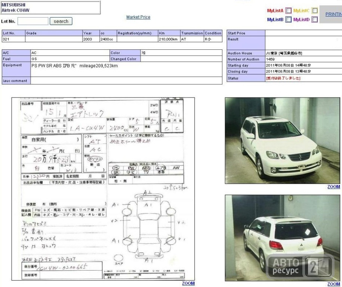Tick the MyListA checkbox
The width and height of the screenshot is (342, 287).
coord(288,10)
